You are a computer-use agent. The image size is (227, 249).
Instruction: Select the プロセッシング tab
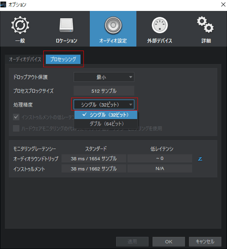click(x=63, y=59)
